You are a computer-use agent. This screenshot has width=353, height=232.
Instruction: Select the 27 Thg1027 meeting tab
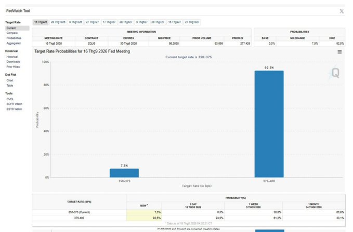coord(192,22)
